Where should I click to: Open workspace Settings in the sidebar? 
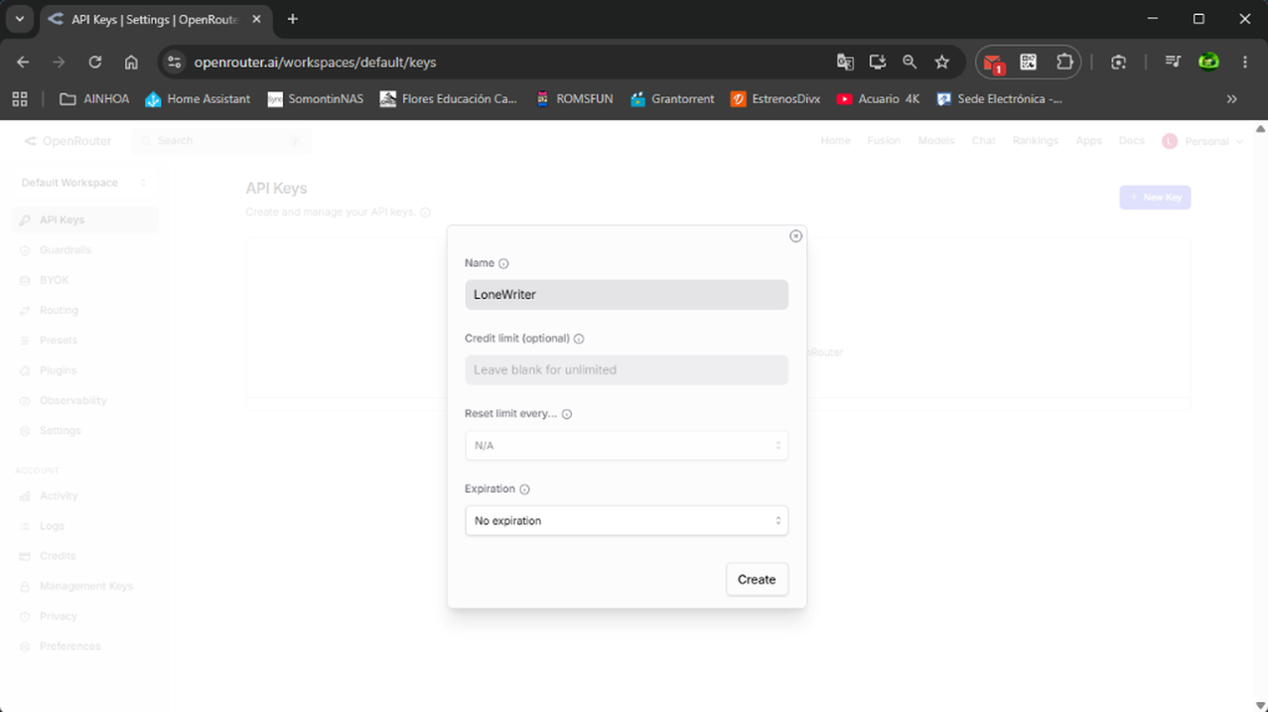[84, 430]
